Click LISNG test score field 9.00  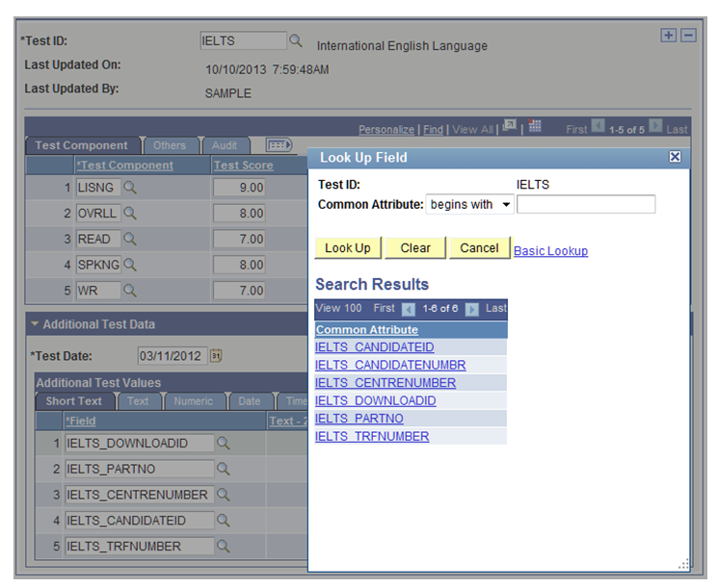239,188
